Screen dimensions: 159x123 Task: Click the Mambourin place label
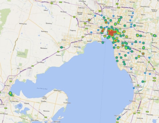point(44,48)
